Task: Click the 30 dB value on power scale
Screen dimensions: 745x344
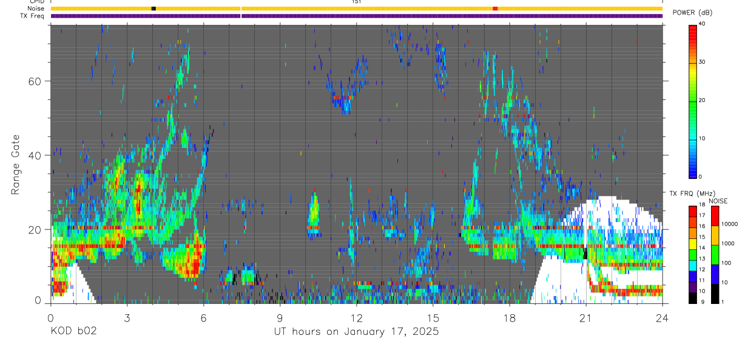Action: (x=703, y=62)
